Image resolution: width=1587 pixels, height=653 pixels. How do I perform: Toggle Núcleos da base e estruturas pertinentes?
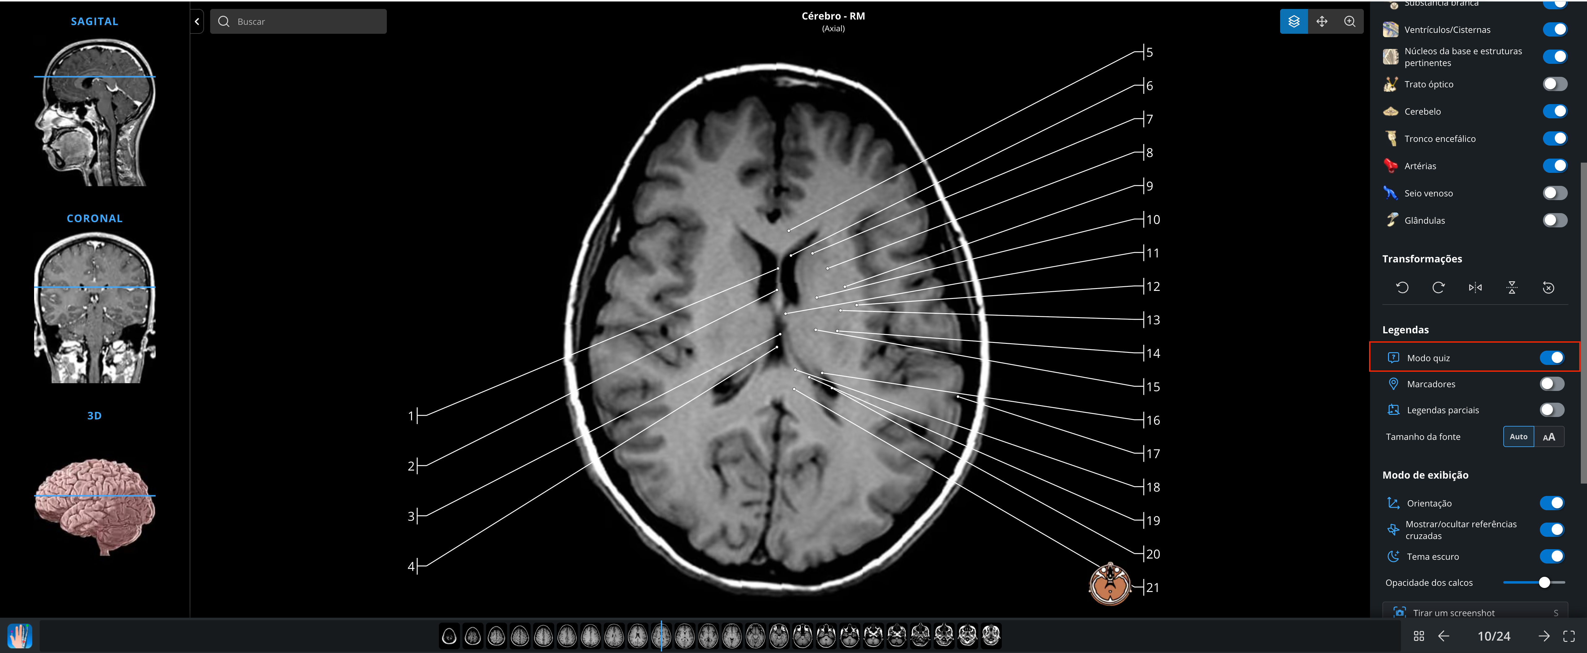pyautogui.click(x=1555, y=57)
